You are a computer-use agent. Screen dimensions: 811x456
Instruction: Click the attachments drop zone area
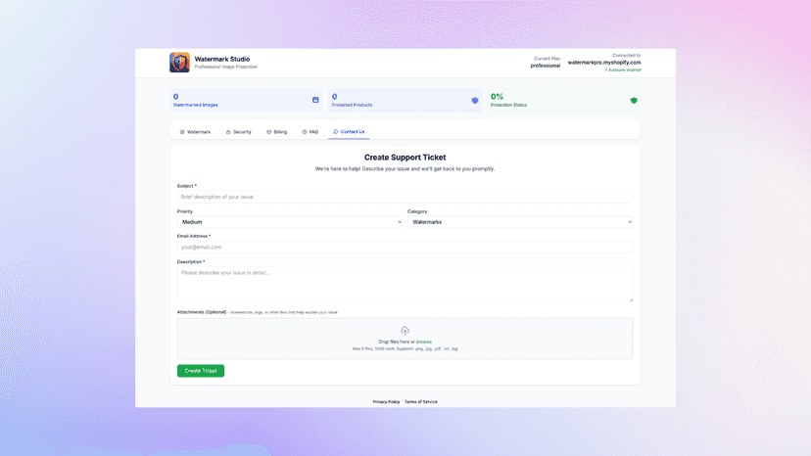(405, 339)
